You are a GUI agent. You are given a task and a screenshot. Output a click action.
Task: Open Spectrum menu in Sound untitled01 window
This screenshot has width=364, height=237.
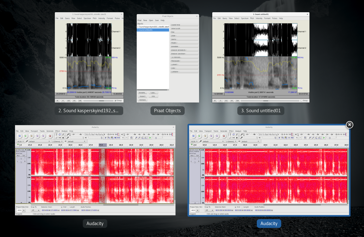click(245, 18)
